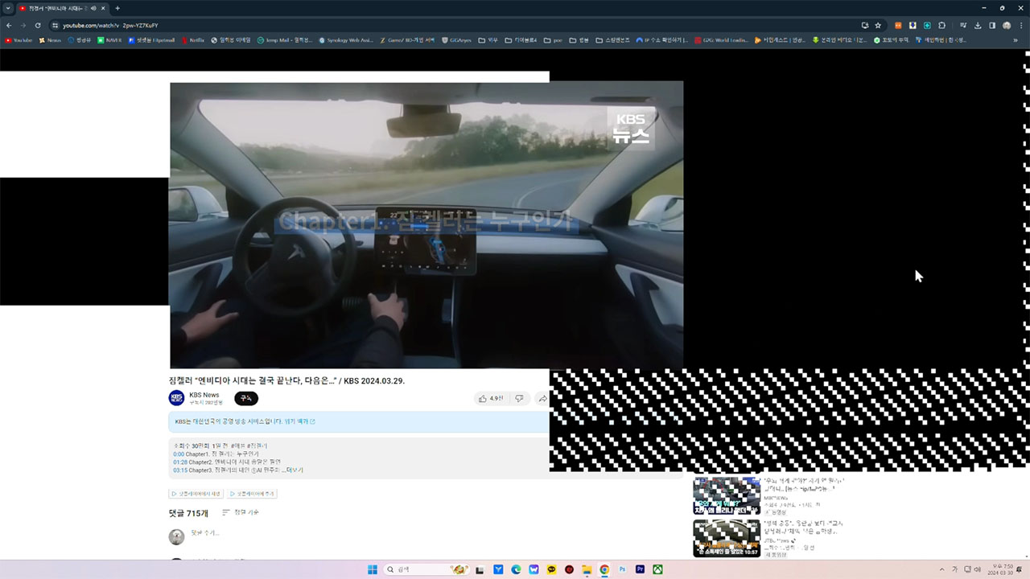Mute the tab using the speaker icon
This screenshot has height=579, width=1030.
[93, 8]
